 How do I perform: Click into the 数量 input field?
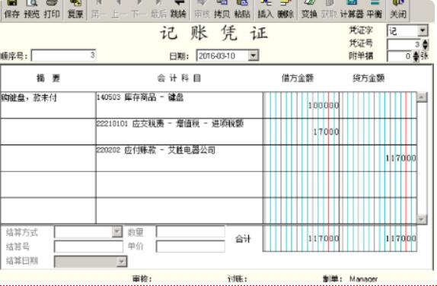(190, 231)
